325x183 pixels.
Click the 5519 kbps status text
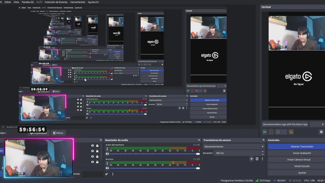coord(265,180)
